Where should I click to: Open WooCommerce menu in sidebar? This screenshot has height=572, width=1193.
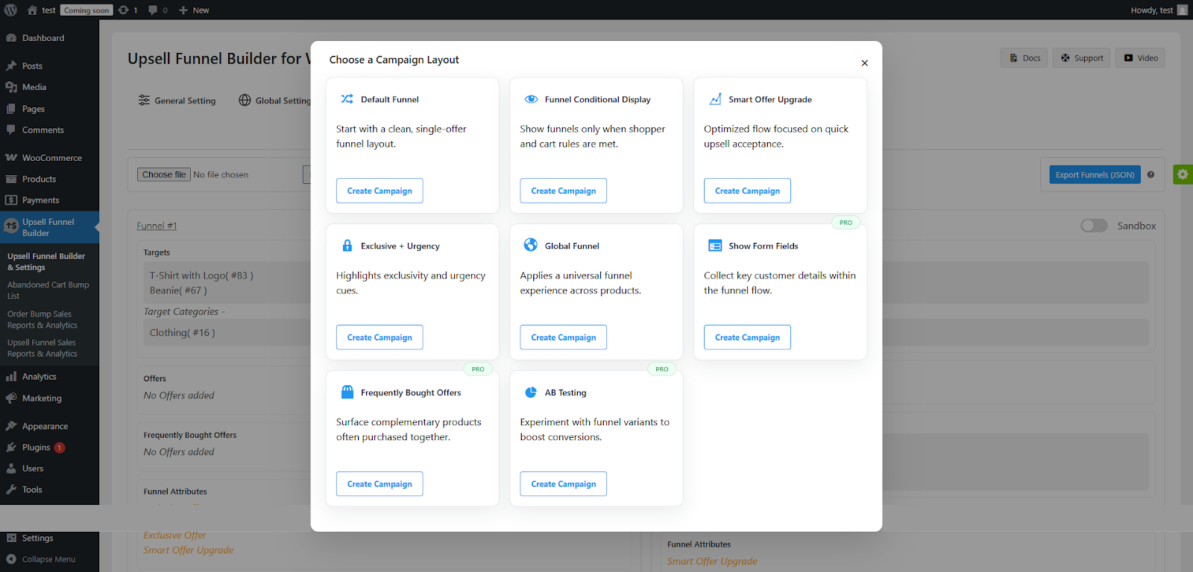[51, 158]
